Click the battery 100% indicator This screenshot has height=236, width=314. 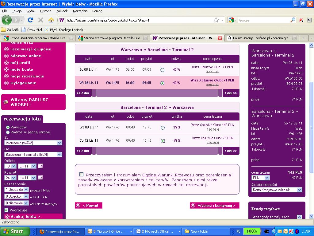[x=251, y=231]
